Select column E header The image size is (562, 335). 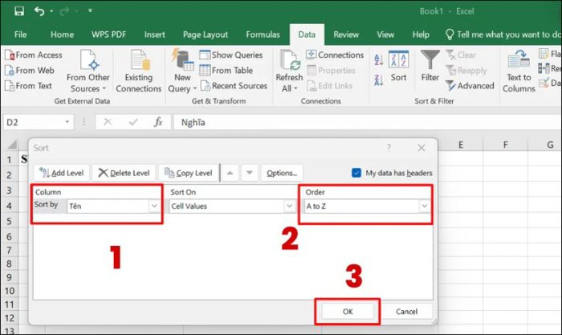click(x=461, y=145)
